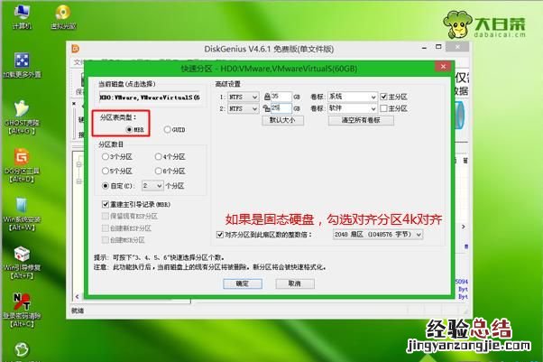Launch the DG分区工具 [Alt+D] desktop icon
The height and width of the screenshot is (362, 543).
click(x=22, y=165)
